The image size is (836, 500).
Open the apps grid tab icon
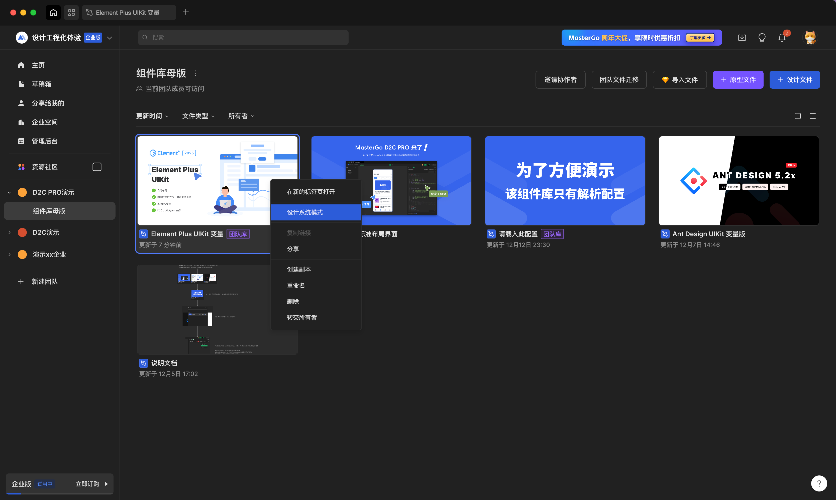(x=71, y=13)
